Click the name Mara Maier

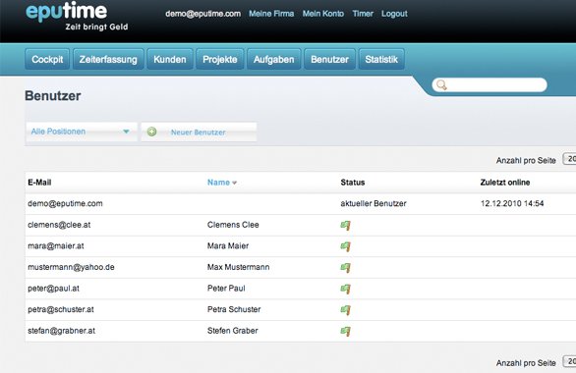228,245
